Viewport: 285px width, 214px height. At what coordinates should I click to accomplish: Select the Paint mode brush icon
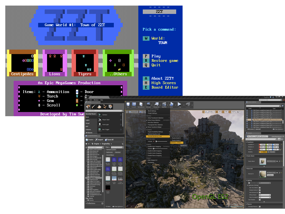94,106
